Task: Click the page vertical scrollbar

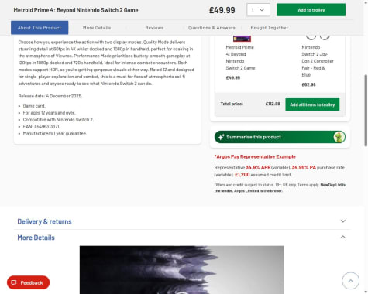Action: [366, 111]
